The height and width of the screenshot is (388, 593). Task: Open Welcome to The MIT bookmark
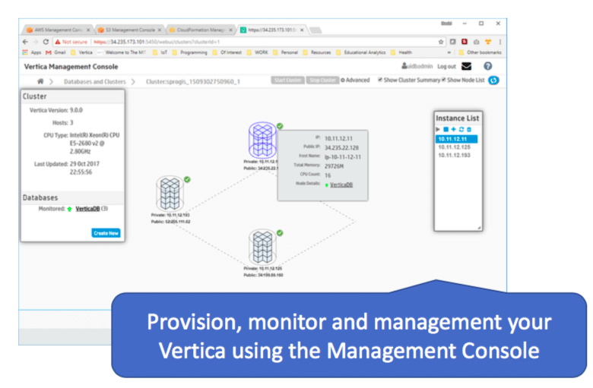point(122,52)
